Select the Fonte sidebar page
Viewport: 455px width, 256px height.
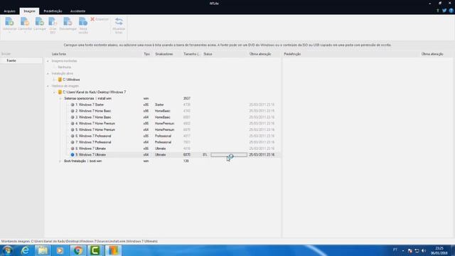[x=21, y=60]
